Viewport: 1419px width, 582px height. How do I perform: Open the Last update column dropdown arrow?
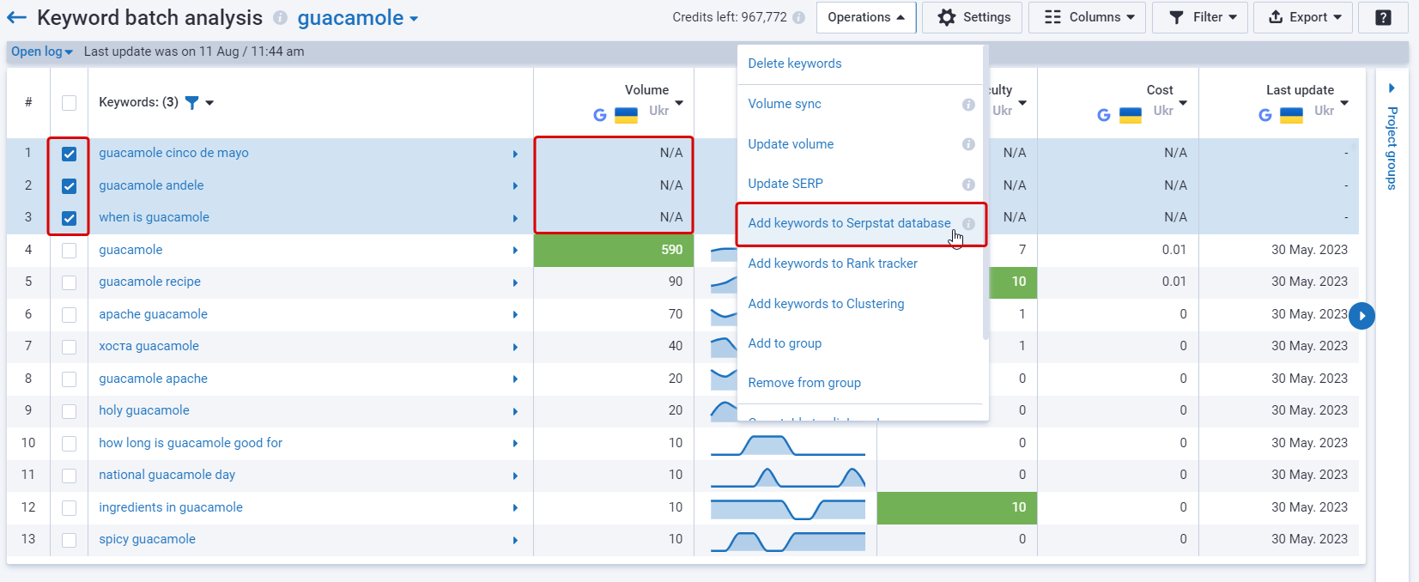[x=1344, y=104]
